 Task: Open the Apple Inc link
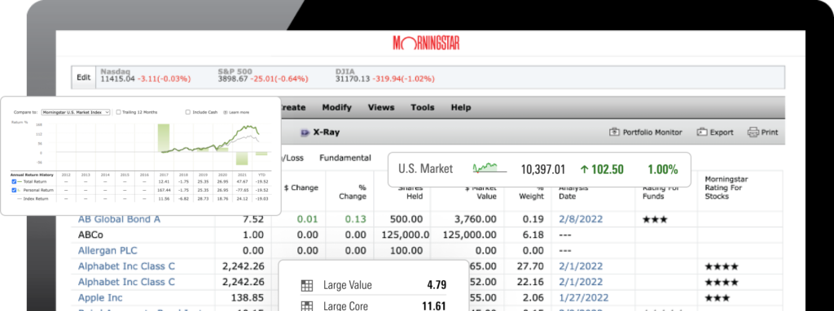coord(100,298)
